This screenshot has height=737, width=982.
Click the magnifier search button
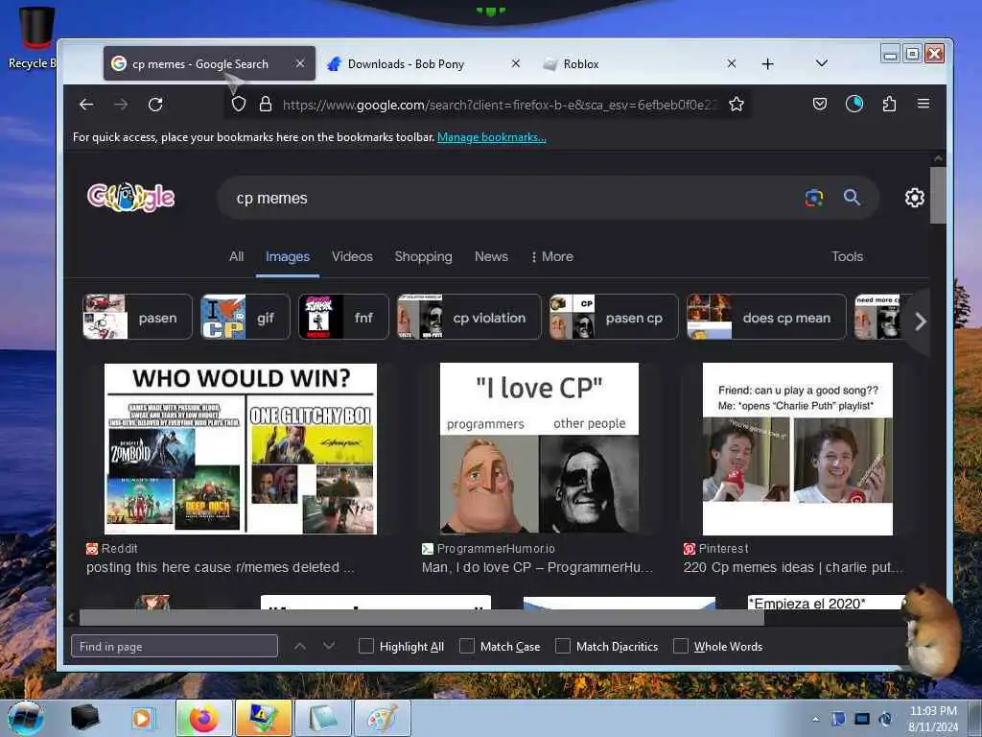(x=852, y=198)
